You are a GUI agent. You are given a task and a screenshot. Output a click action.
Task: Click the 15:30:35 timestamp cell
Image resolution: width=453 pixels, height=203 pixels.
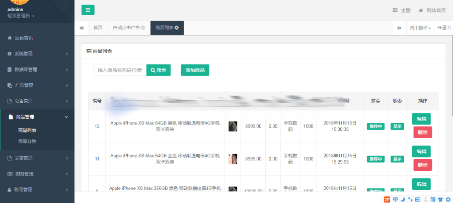click(x=340, y=126)
